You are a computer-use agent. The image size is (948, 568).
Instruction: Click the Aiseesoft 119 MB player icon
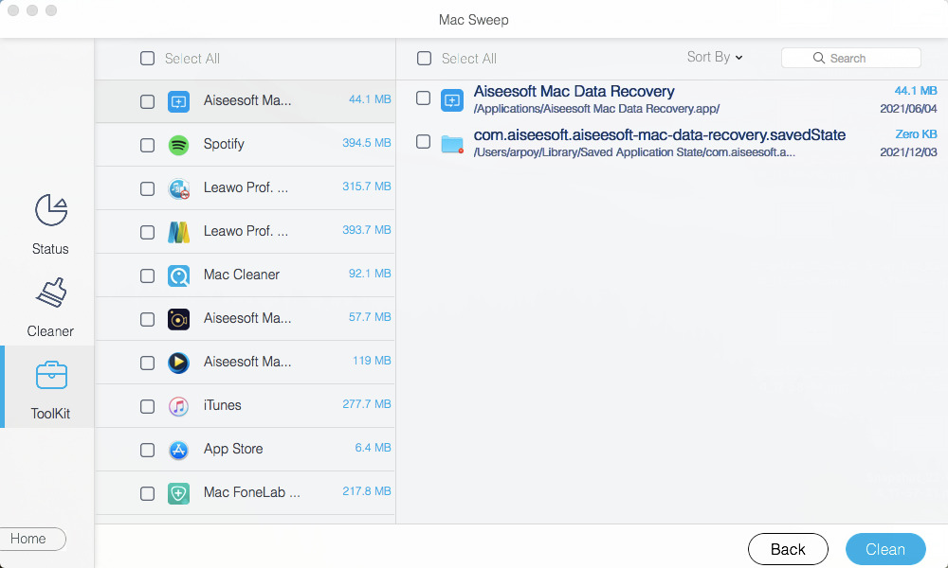pos(178,363)
